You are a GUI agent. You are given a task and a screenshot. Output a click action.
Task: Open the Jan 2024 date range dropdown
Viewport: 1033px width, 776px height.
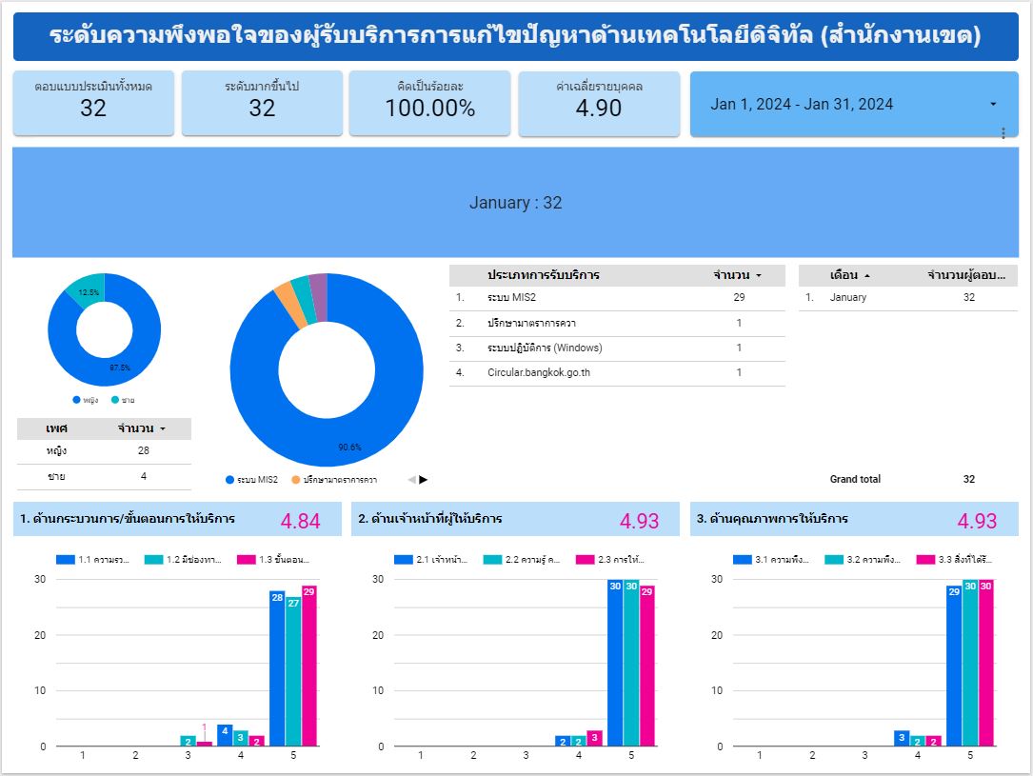point(993,105)
